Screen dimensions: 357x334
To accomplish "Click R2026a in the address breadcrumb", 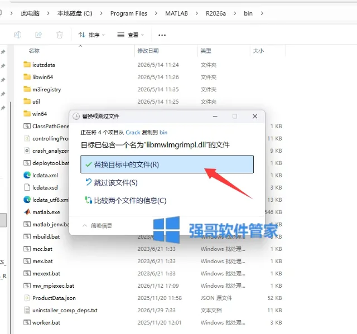I will pyautogui.click(x=216, y=13).
